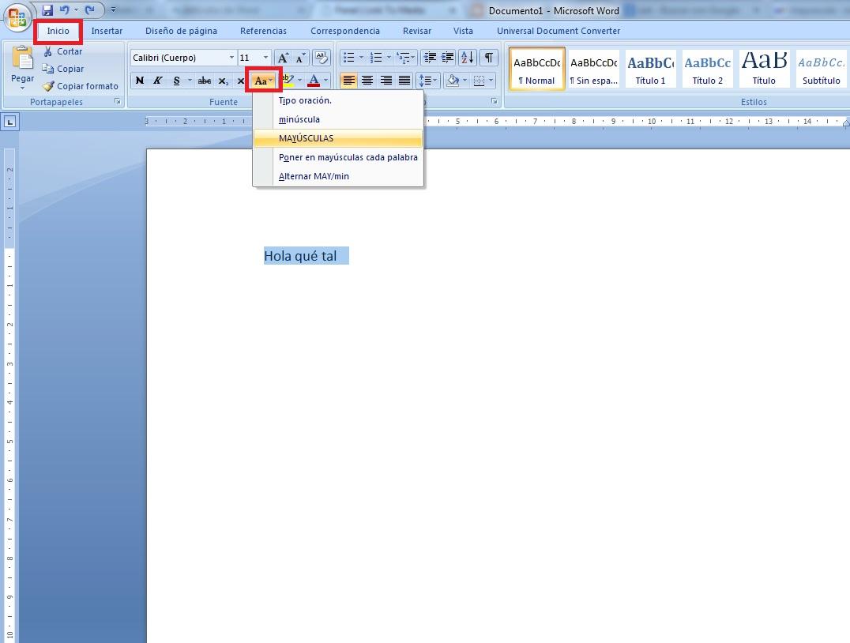
Task: Open the font size 11 dropdown
Action: pyautogui.click(x=265, y=58)
